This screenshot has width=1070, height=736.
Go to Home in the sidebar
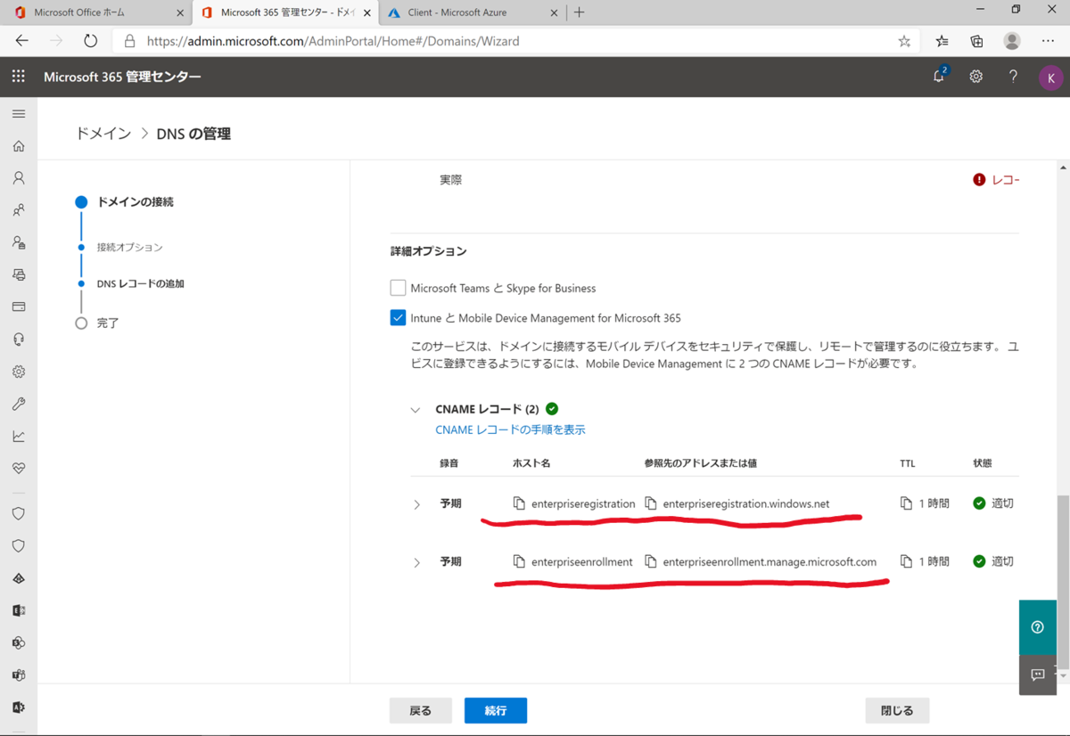19,146
